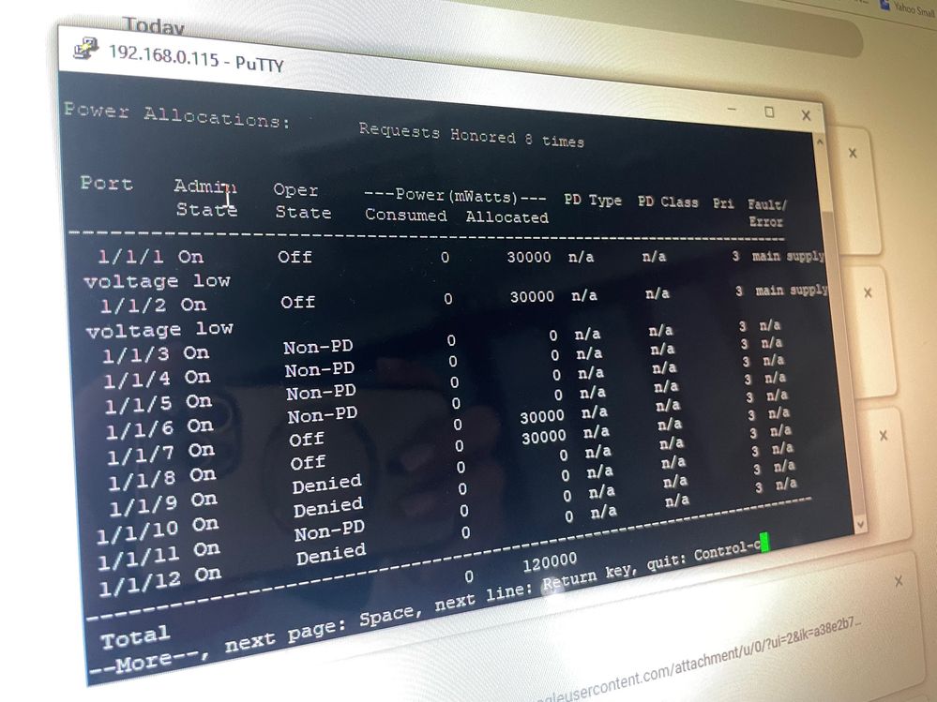Click the Total row 120000 value
937x702 pixels.
point(549,560)
